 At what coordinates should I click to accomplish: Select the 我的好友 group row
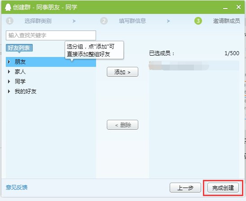pyautogui.click(x=51, y=92)
